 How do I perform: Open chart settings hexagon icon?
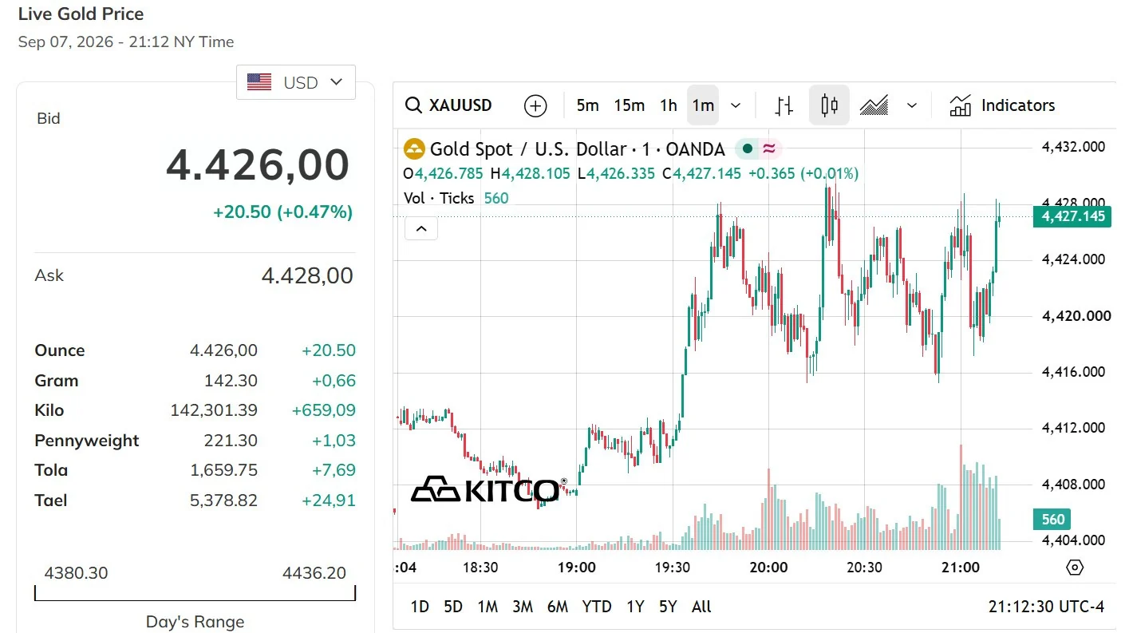(x=1075, y=568)
